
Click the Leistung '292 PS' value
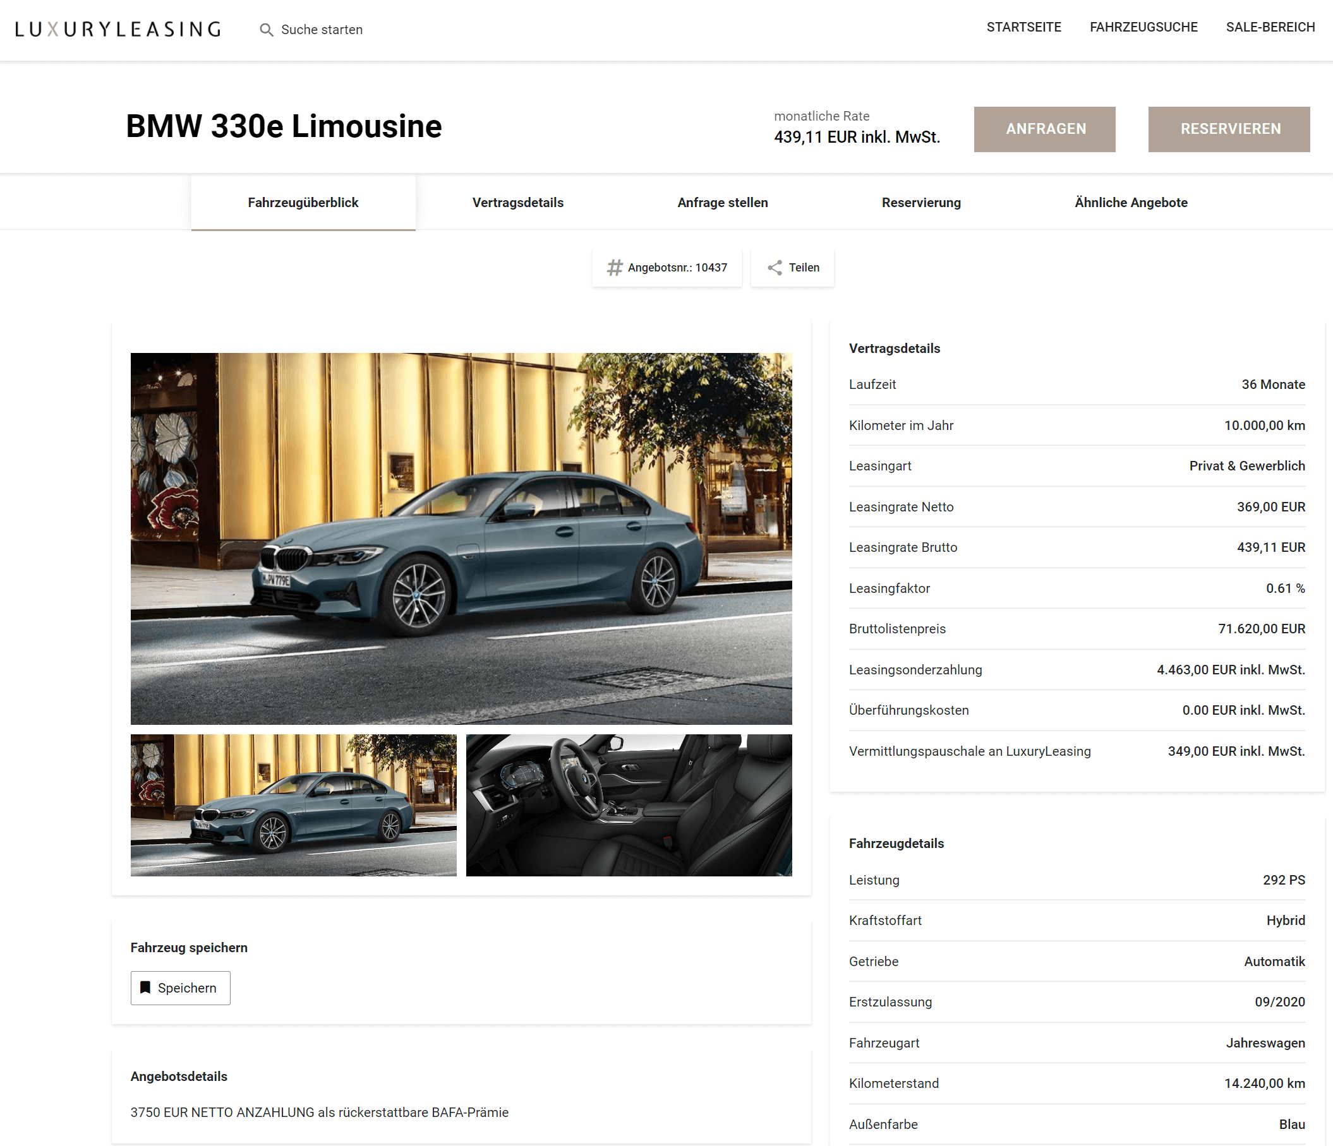click(x=1284, y=880)
